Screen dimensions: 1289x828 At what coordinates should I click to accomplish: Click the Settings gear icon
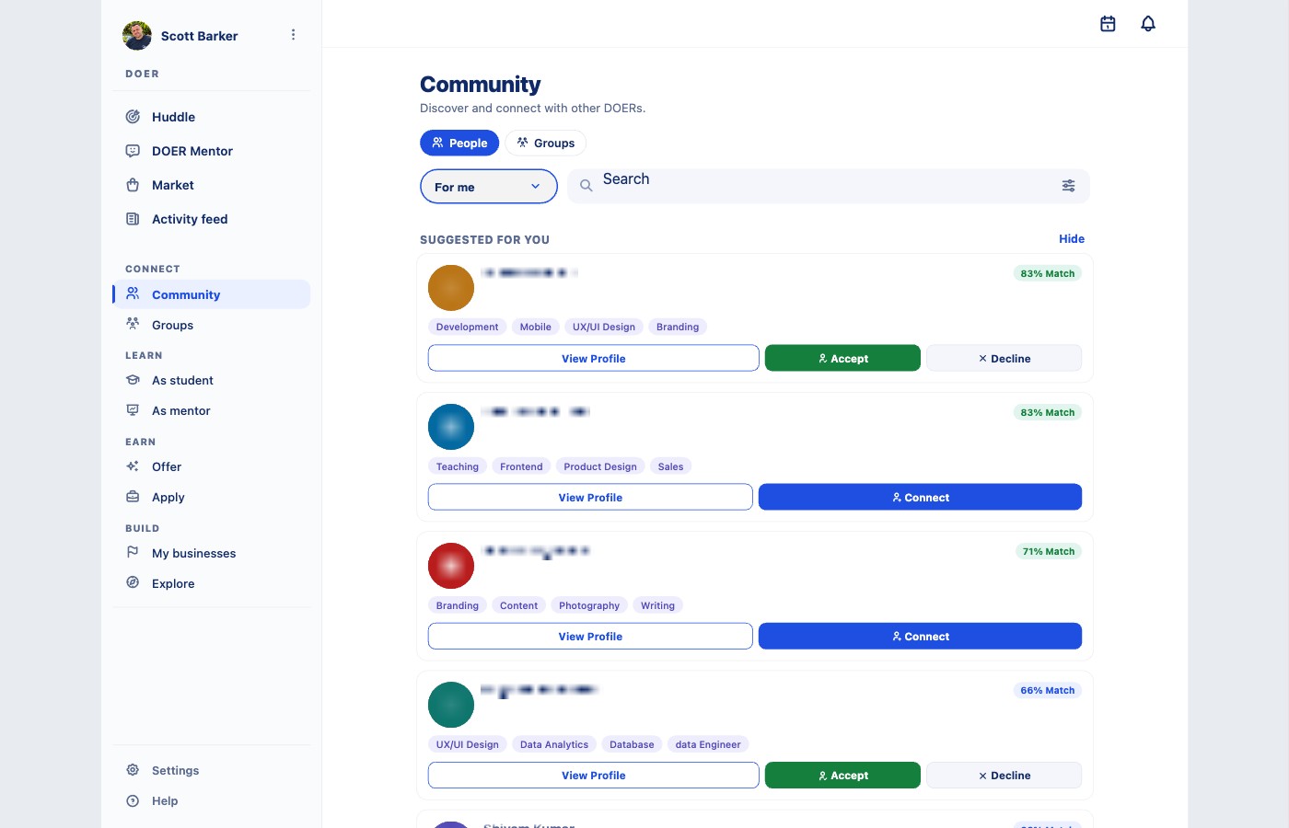[133, 770]
